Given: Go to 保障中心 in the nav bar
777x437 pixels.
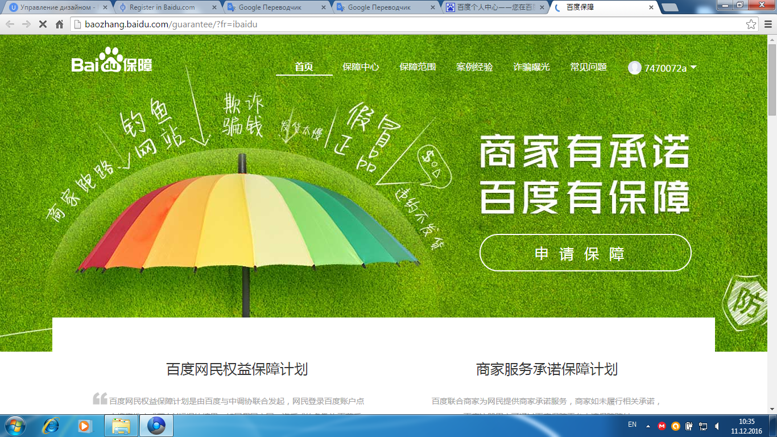Looking at the screenshot, I should click(361, 67).
